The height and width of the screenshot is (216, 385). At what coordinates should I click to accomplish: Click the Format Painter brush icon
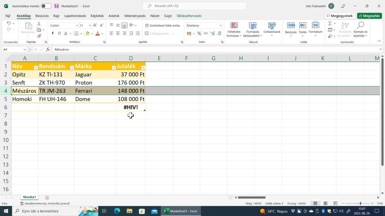pos(39,36)
